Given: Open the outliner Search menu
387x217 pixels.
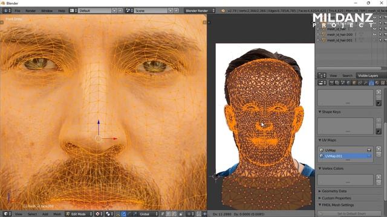Looking at the screenshot, I should tap(347, 75).
